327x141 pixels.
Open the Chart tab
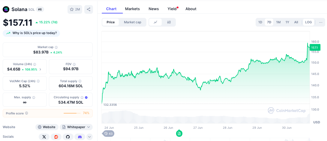click(x=111, y=9)
